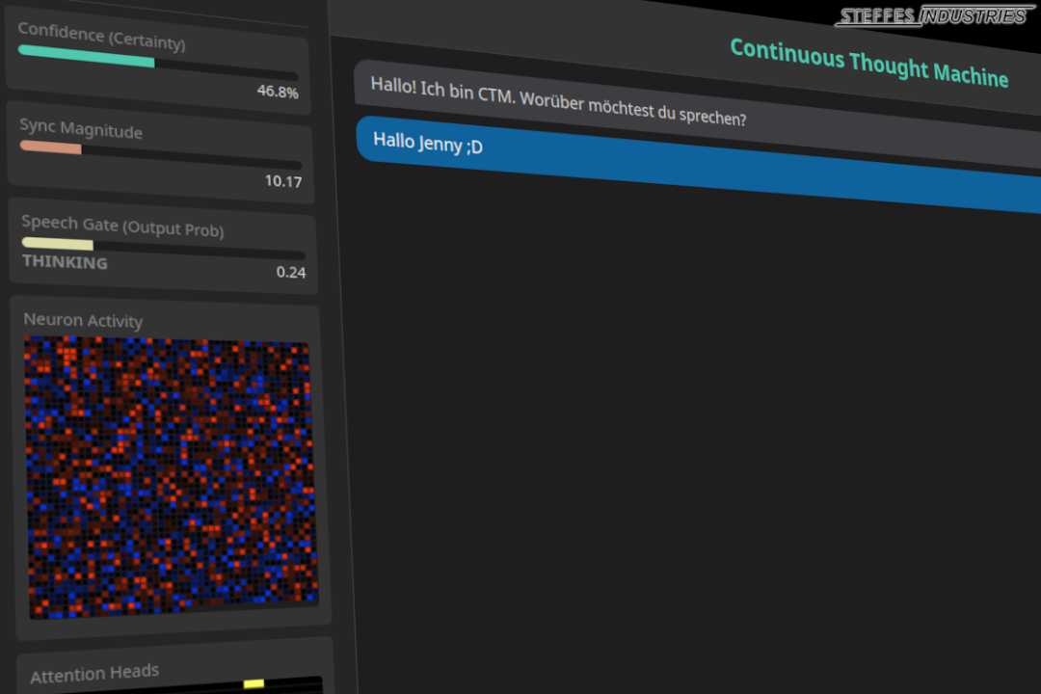Click the 10.17 sync magnitude value
1041x694 pixels.
click(x=282, y=181)
